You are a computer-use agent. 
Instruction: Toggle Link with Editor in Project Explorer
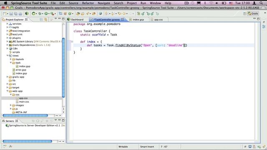tap(45, 20)
